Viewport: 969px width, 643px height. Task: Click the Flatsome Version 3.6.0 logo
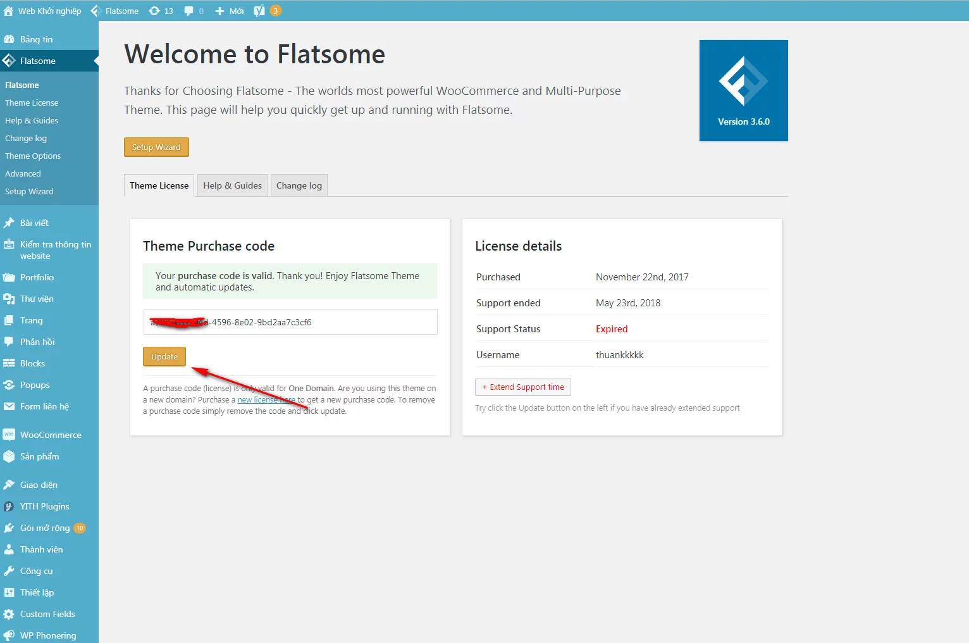(744, 91)
